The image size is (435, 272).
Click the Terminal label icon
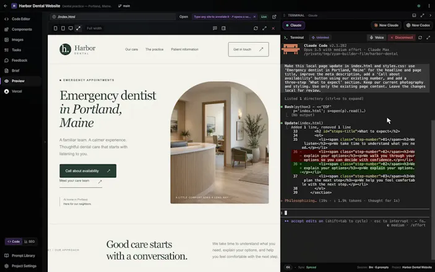286,38
